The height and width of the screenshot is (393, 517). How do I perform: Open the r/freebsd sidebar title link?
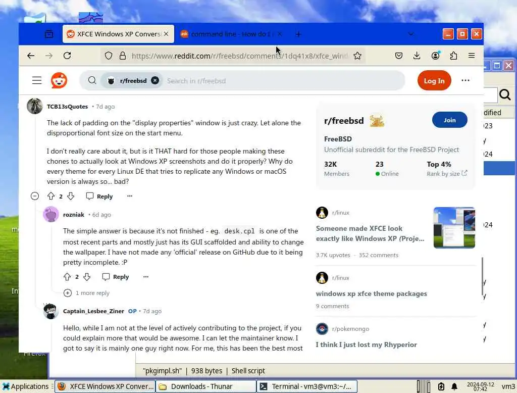344,121
